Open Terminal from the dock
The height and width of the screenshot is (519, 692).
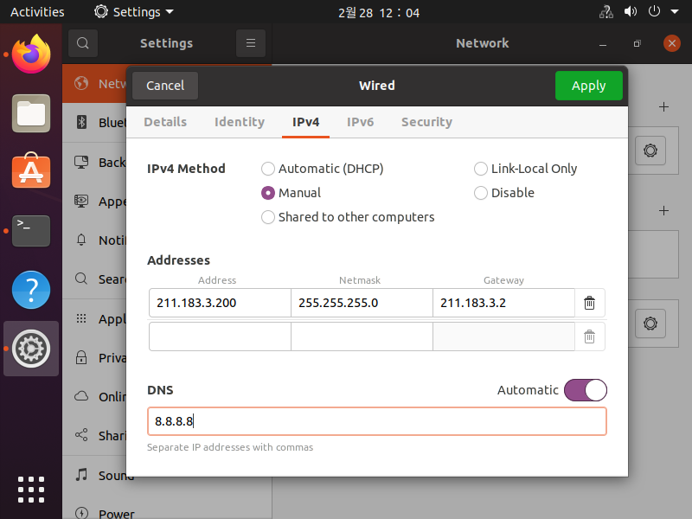[31, 231]
